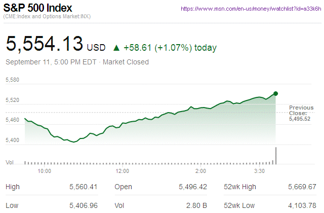Click the 10:00 time axis label

(x=44, y=171)
